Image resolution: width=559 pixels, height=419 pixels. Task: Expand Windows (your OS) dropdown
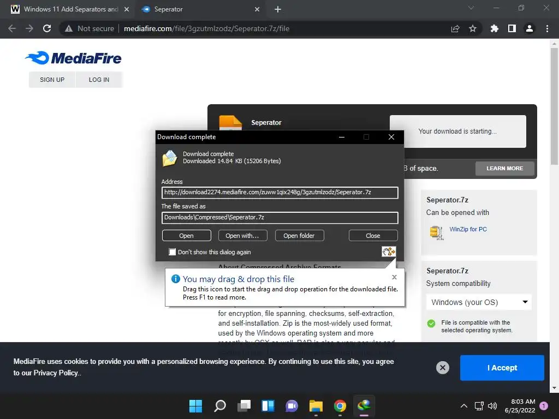click(479, 302)
